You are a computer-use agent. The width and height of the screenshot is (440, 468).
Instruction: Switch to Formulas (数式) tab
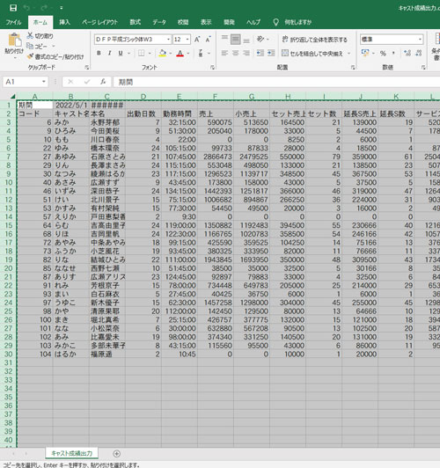135,22
